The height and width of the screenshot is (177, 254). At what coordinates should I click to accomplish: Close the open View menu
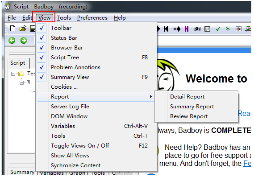(44, 18)
